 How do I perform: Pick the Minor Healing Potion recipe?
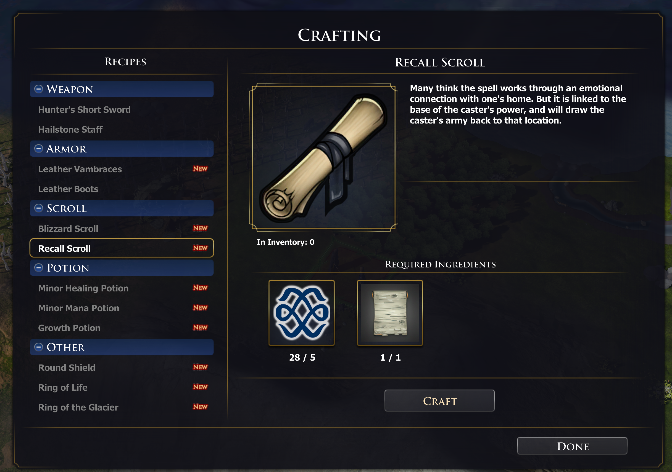tap(83, 288)
